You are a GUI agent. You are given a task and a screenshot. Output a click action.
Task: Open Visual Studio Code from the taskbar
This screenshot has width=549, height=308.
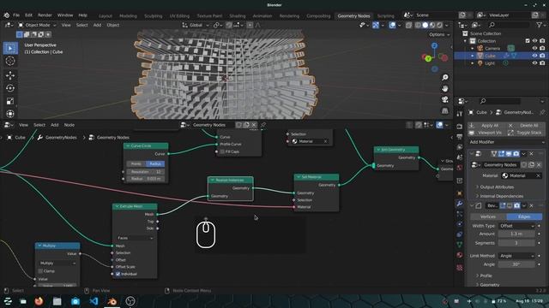94,301
